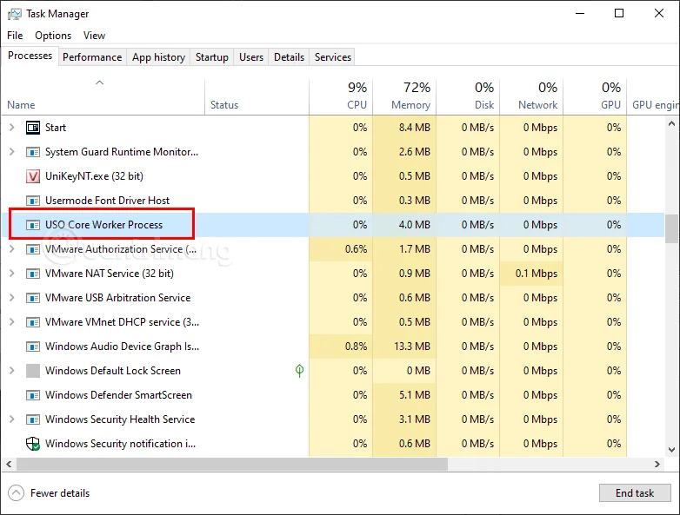Image resolution: width=680 pixels, height=515 pixels.
Task: Maximize the Task Manager window
Action: (619, 13)
